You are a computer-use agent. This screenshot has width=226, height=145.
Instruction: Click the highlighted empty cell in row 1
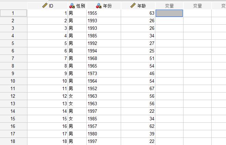169,13
